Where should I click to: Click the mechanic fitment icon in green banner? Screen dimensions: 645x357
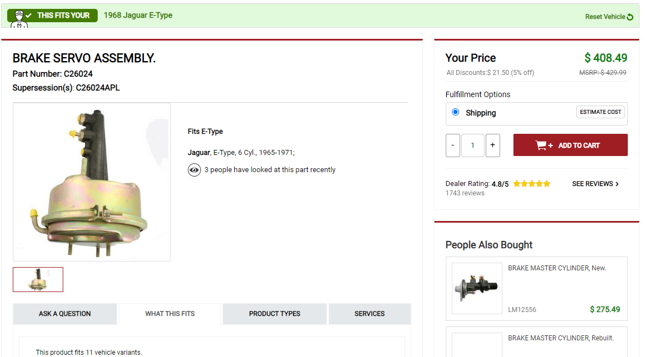pyautogui.click(x=19, y=18)
